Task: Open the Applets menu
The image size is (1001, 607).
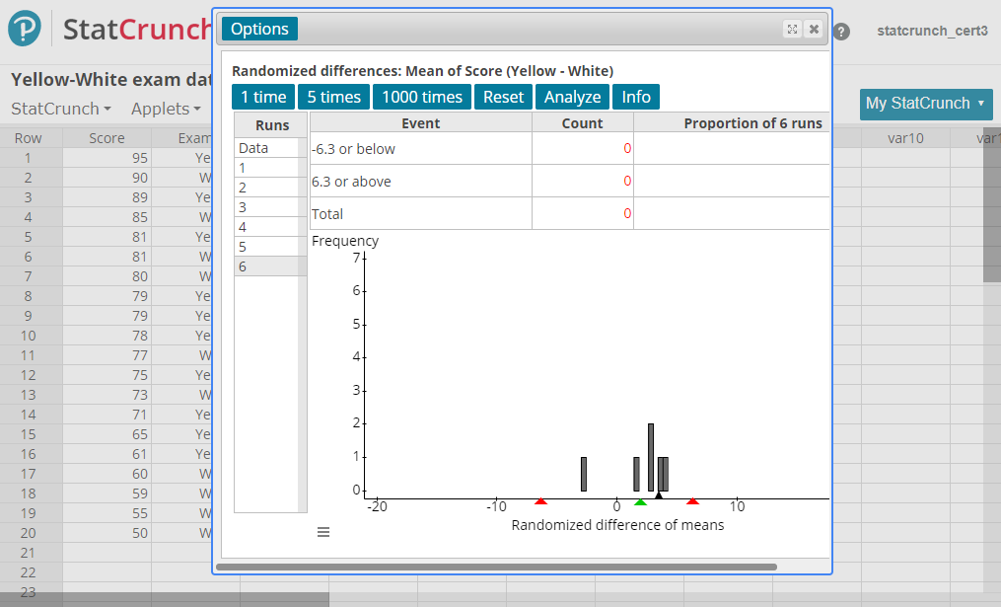Action: click(x=166, y=109)
